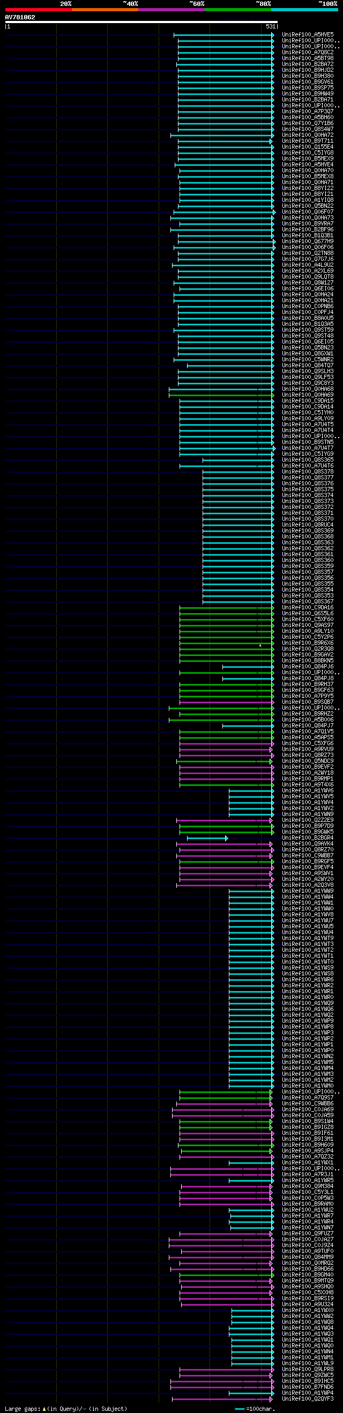The image size is (343, 1413).
Task: Select hit UniRef100_Q84MM9
Action: [x=308, y=1257]
